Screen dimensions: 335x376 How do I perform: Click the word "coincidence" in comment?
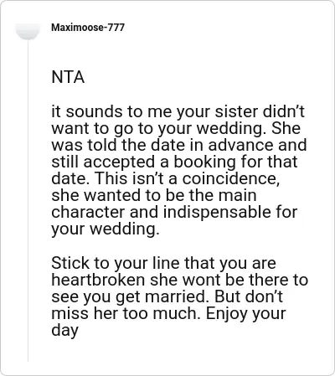230,178
